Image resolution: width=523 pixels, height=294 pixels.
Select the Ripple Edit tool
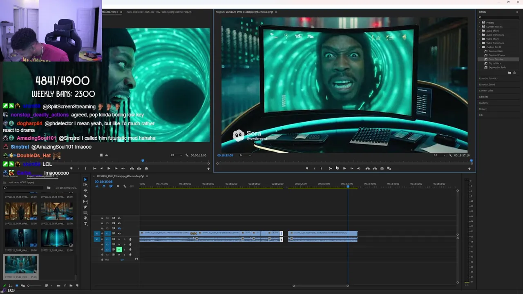85,190
